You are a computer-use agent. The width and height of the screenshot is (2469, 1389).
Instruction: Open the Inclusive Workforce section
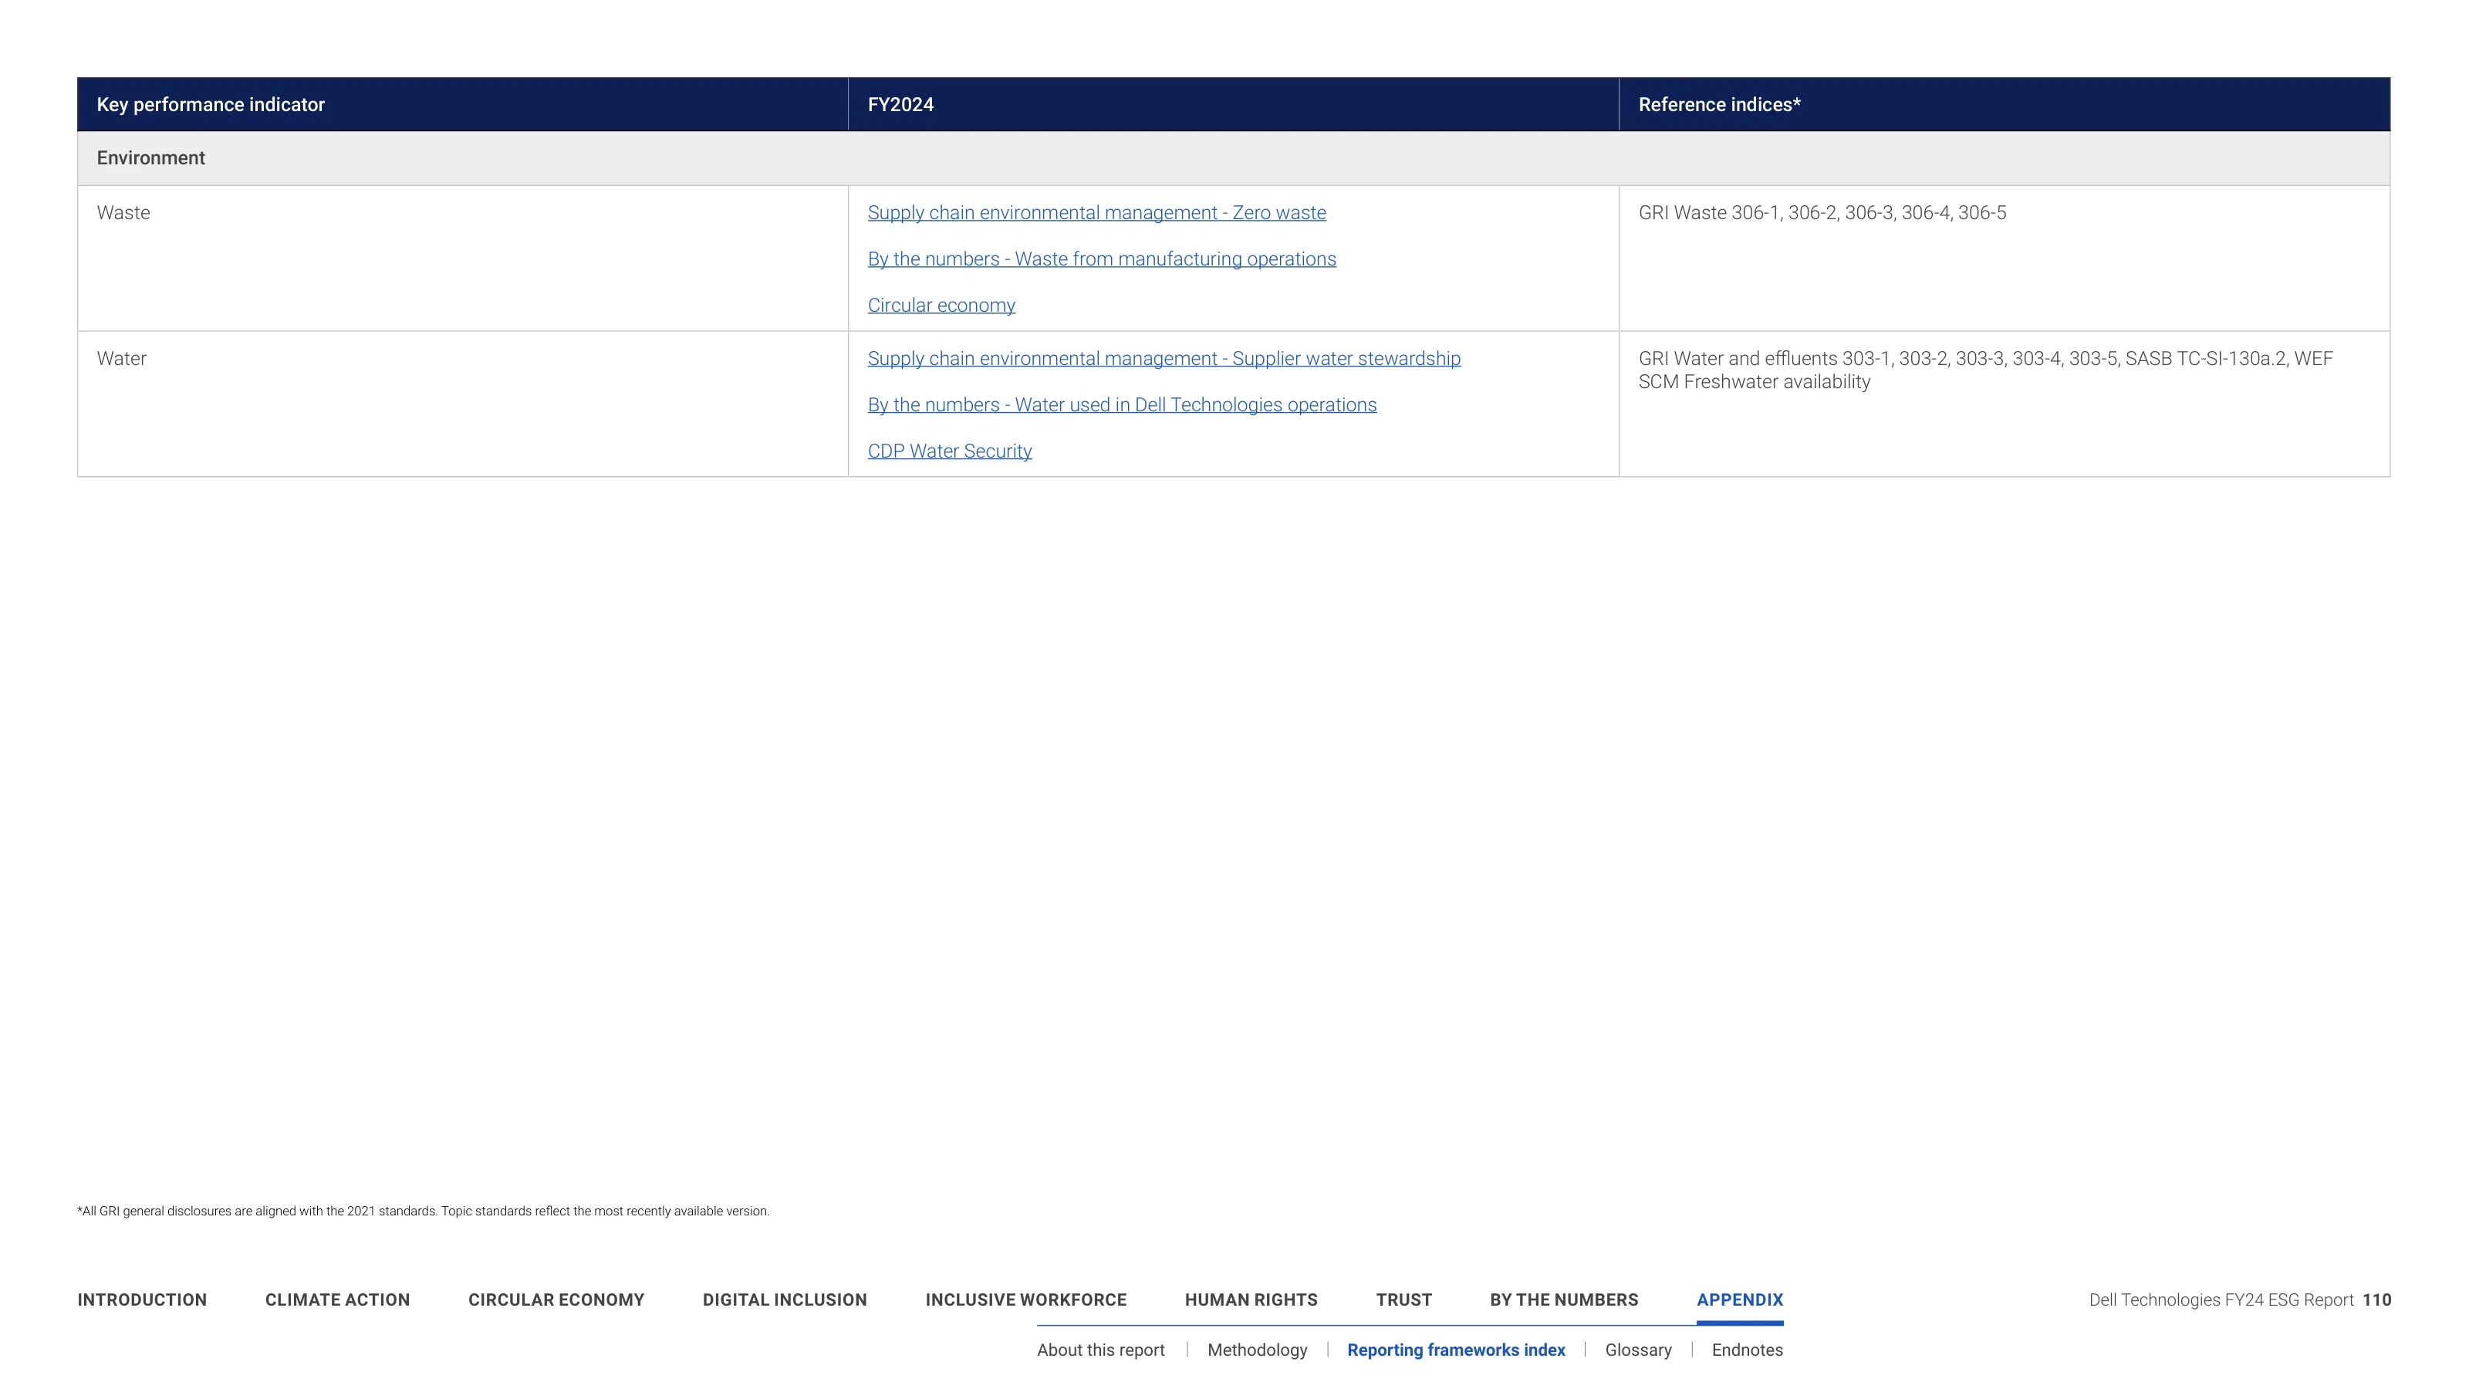point(1025,1299)
